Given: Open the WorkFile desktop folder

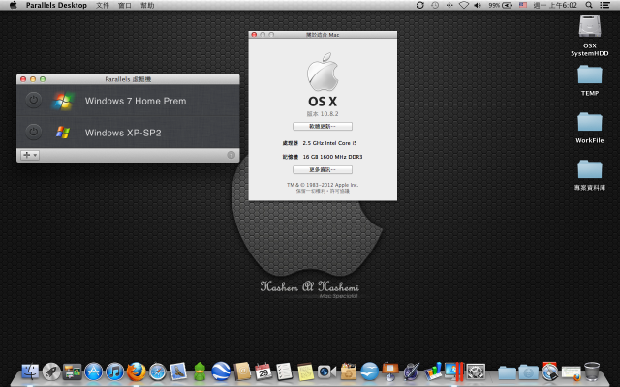Looking at the screenshot, I should [590, 122].
